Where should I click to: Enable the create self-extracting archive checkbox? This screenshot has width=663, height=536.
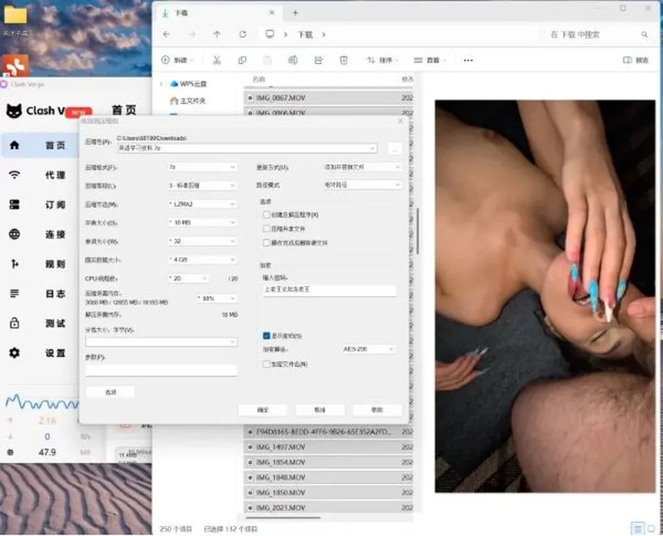tap(267, 215)
